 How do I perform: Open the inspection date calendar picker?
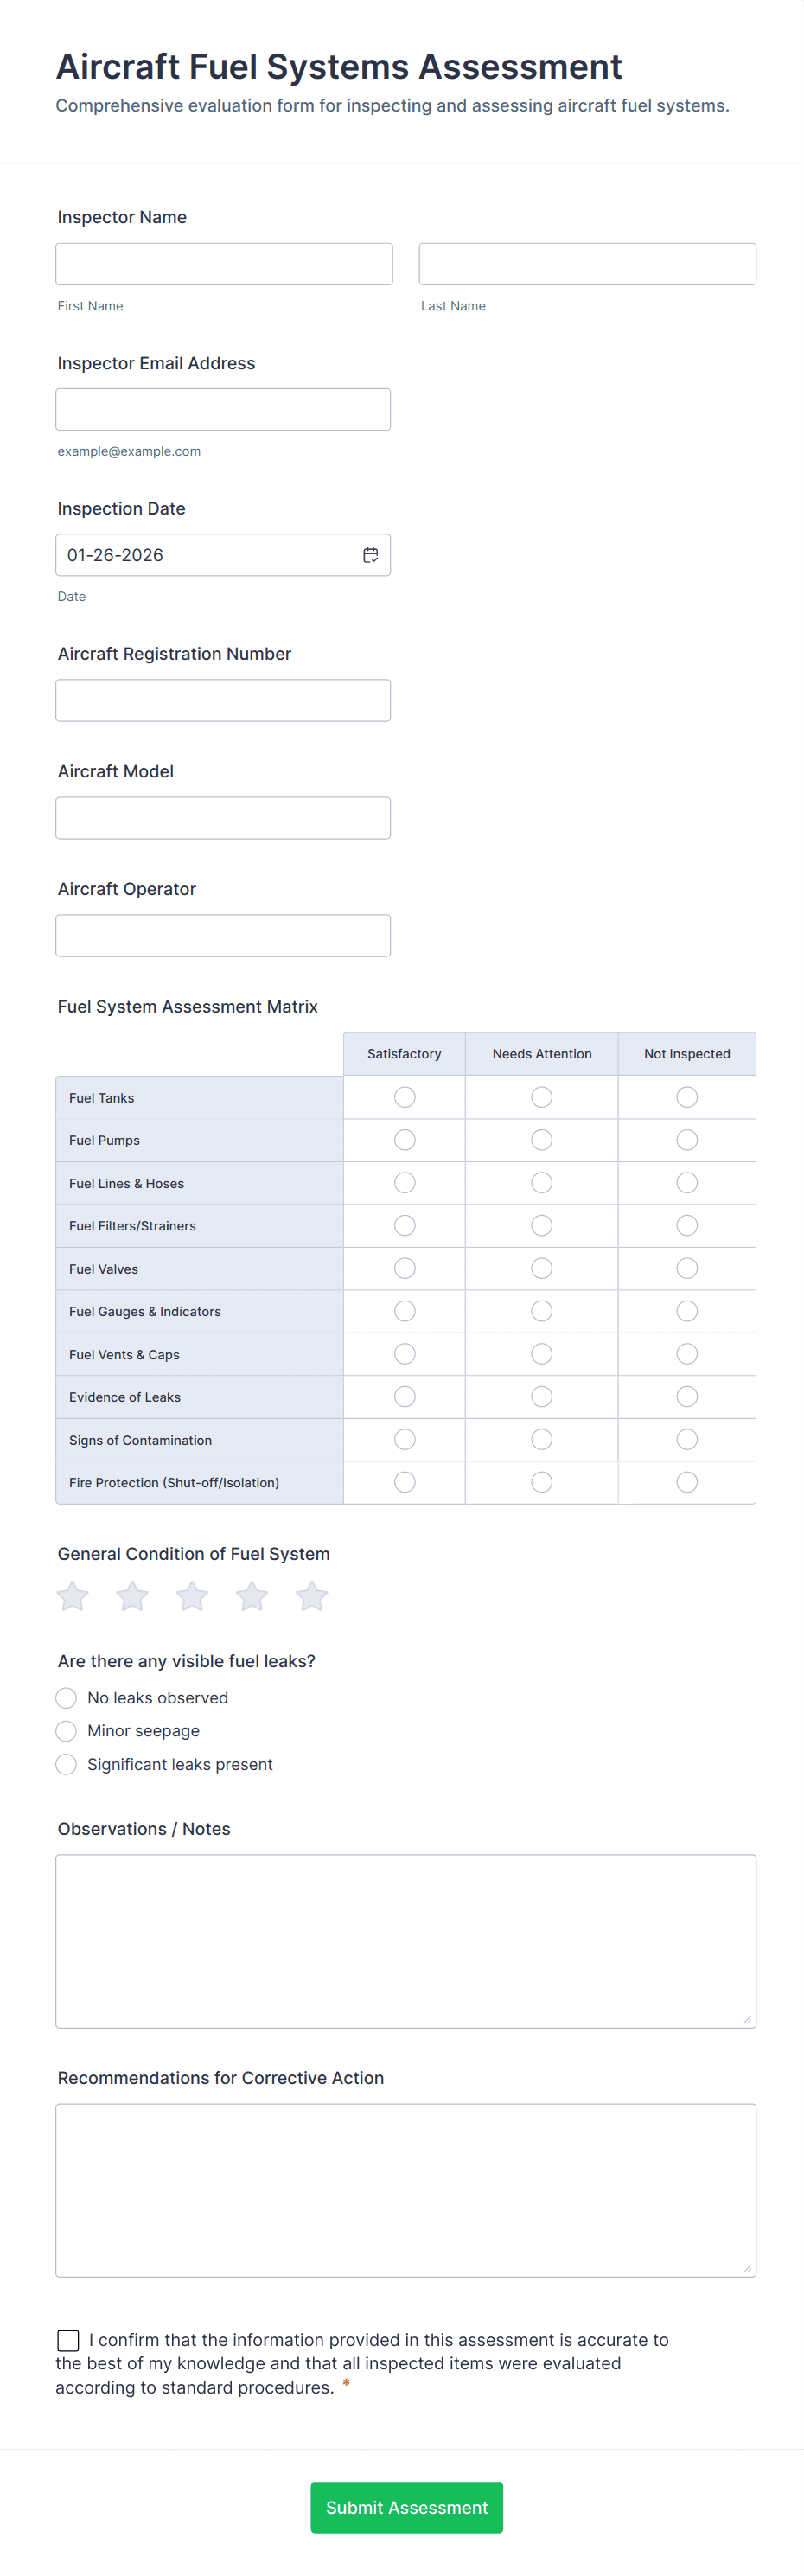pyautogui.click(x=371, y=554)
